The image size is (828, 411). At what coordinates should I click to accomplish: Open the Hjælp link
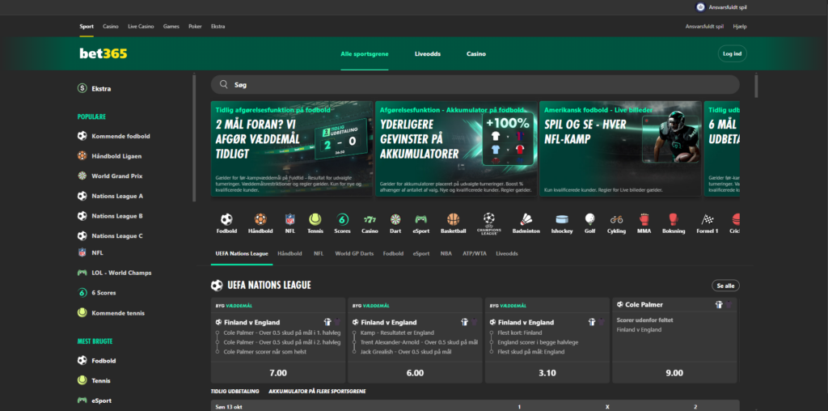(740, 27)
